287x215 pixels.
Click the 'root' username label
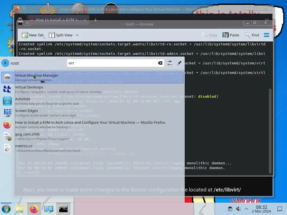[15, 63]
